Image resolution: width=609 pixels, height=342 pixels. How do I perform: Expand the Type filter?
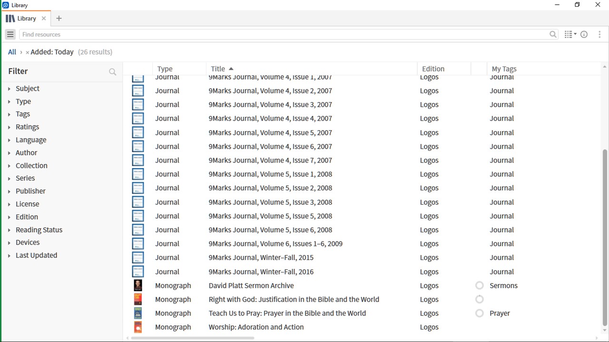(x=9, y=102)
